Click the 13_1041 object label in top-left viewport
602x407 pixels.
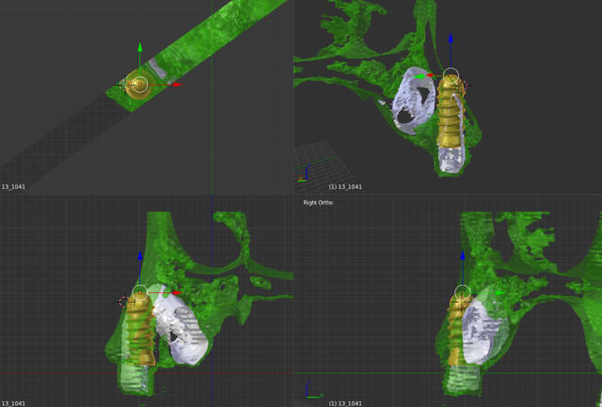(14, 187)
